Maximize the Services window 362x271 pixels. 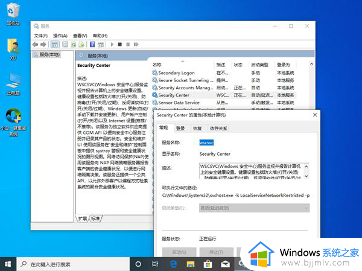click(291, 26)
